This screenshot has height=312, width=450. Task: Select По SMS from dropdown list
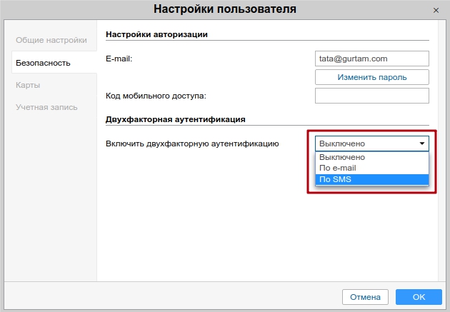(371, 179)
